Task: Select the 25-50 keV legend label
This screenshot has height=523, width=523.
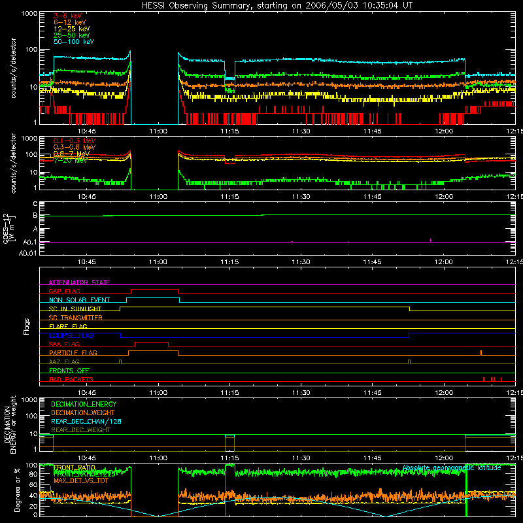Action: click(x=72, y=35)
